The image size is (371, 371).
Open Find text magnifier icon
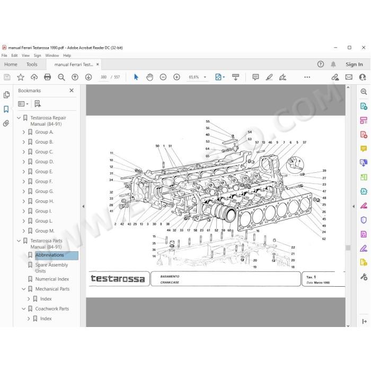click(61, 77)
